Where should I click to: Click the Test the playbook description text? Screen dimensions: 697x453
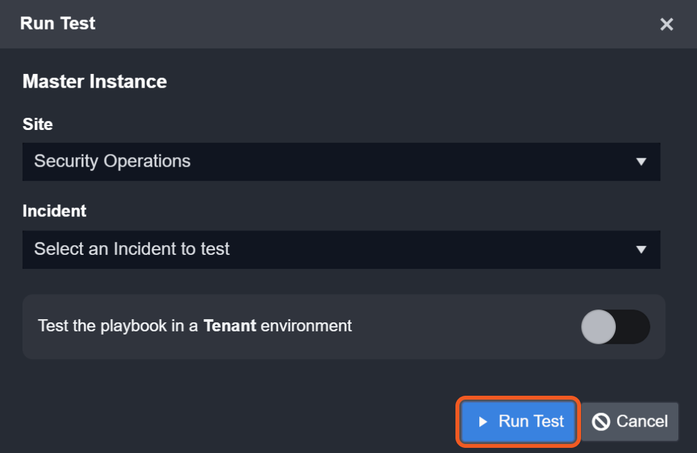tap(116, 326)
